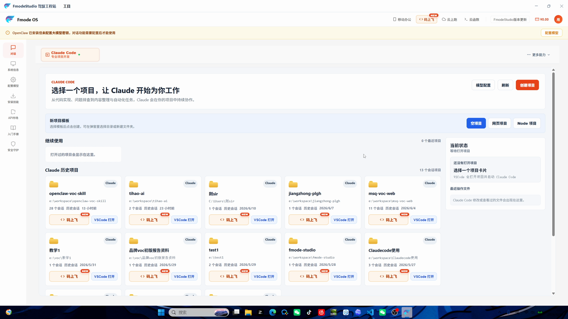Screen dimensions: 568x319
Task: Open 系统信息 in the sidebar
Action: (13, 66)
